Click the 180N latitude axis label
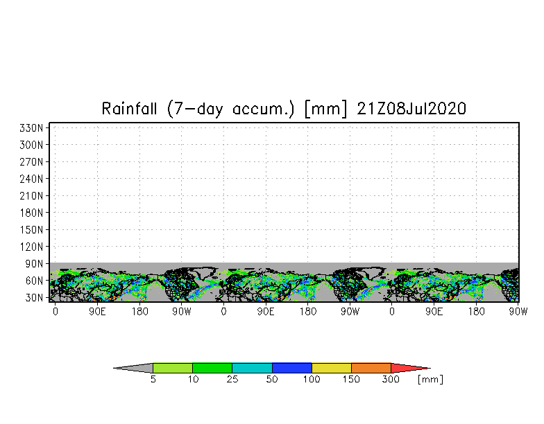 click(x=33, y=213)
